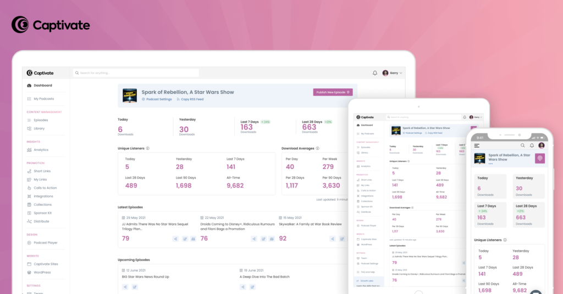Click info icon beside Unique Listeners on desktop
The height and width of the screenshot is (294, 563).
(148, 148)
